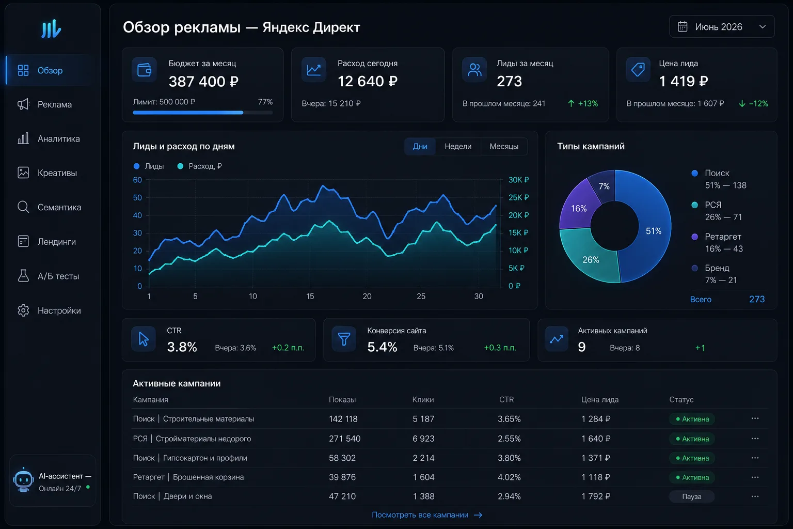Screen dimensions: 793x529
Task: Click the Лендинги page icon in sidebar
Action: pyautogui.click(x=23, y=241)
